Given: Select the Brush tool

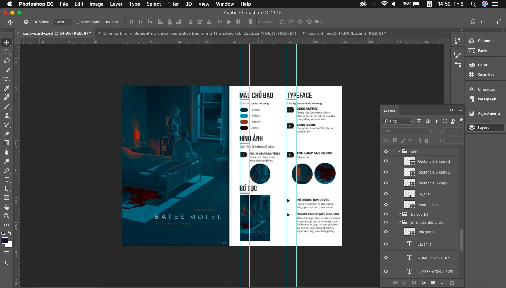Looking at the screenshot, I should (x=7, y=106).
